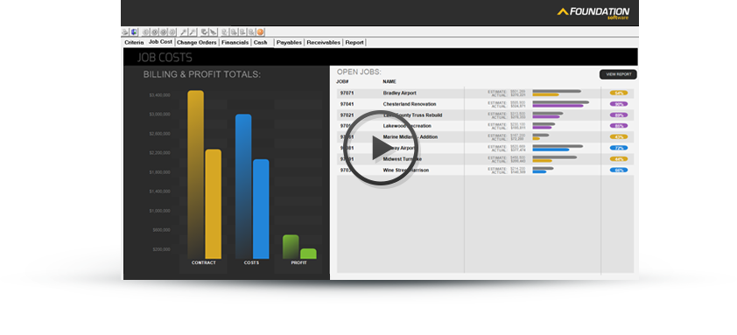Screen dimensions: 737x335
Task: Switch to the Cash tab
Action: (260, 42)
